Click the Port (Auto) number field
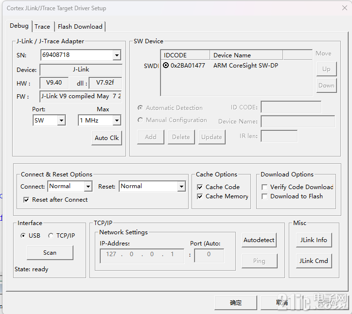This screenshot has height=314, width=352. click(209, 255)
